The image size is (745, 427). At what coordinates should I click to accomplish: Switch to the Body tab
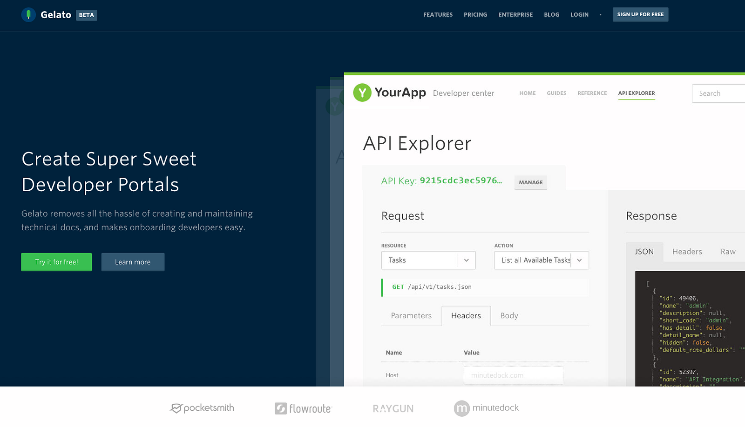[509, 315]
